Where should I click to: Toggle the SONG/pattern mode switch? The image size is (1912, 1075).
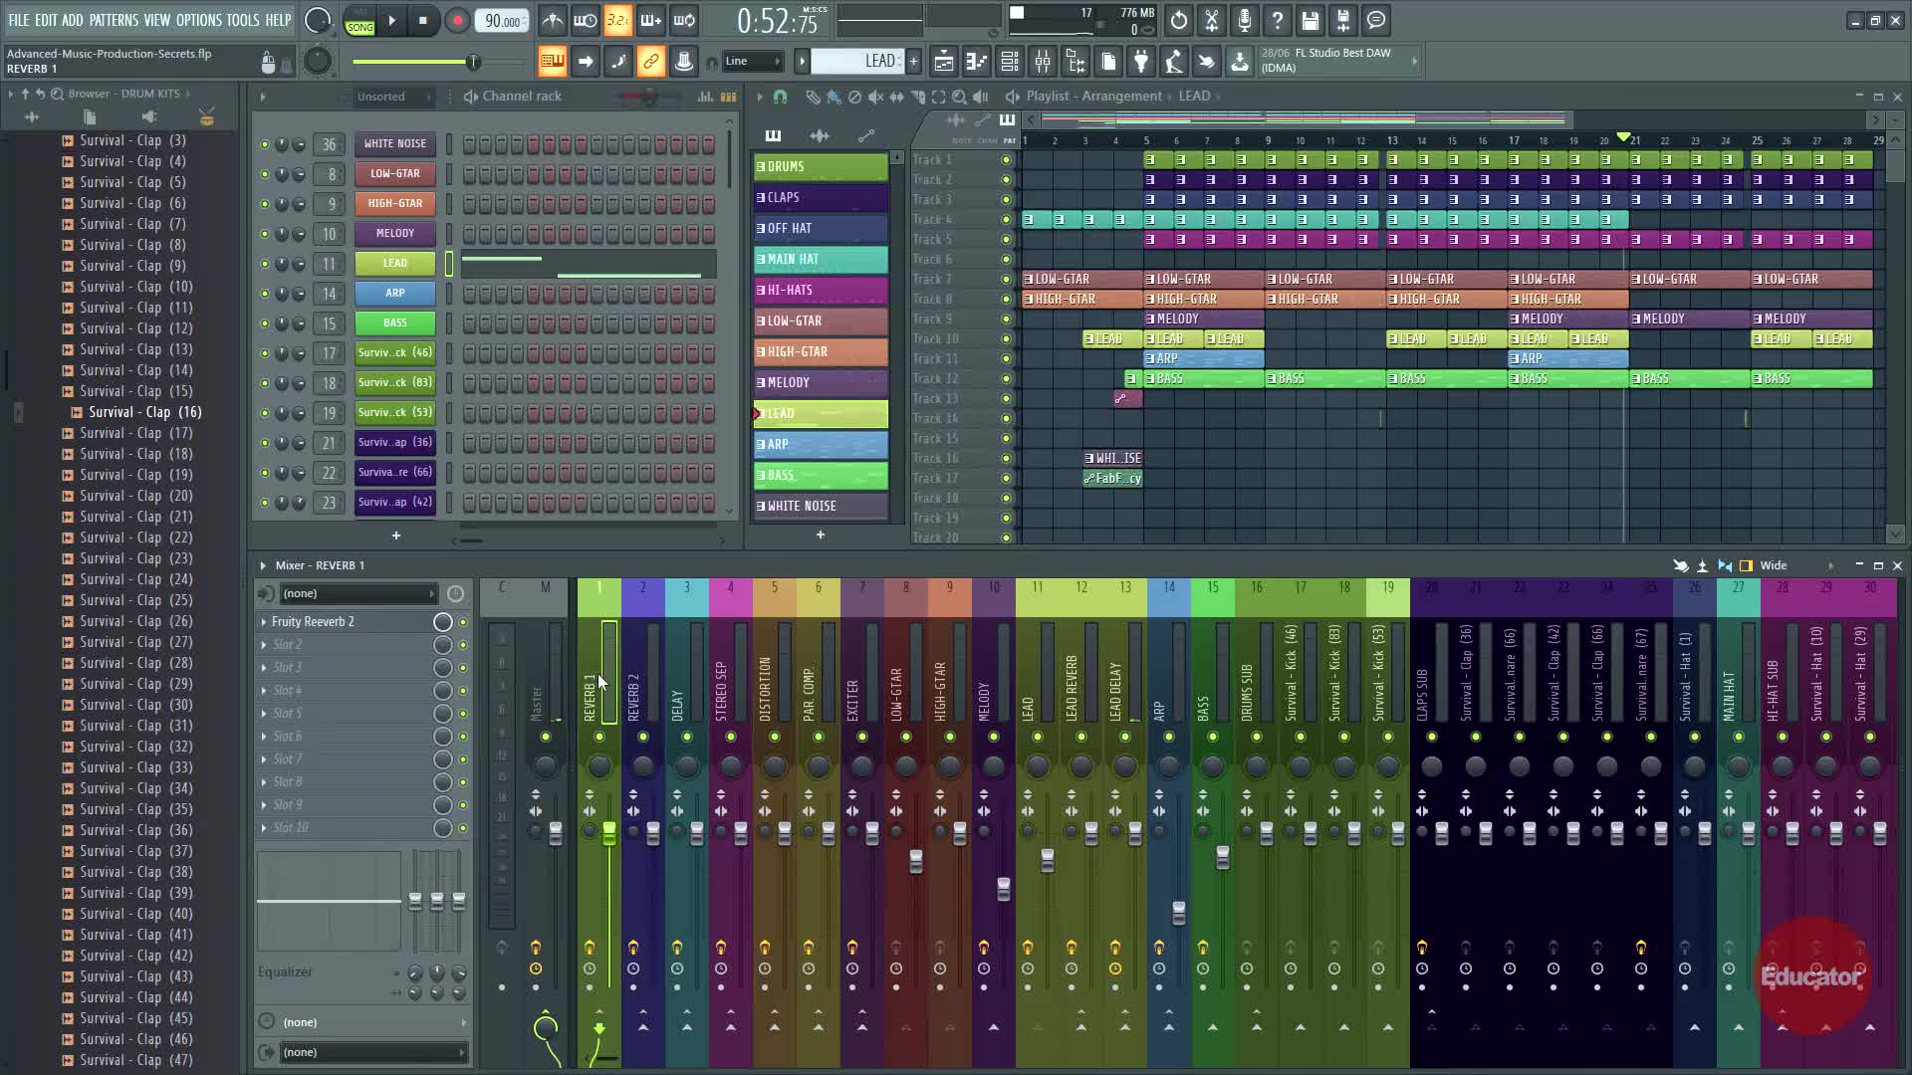[359, 21]
